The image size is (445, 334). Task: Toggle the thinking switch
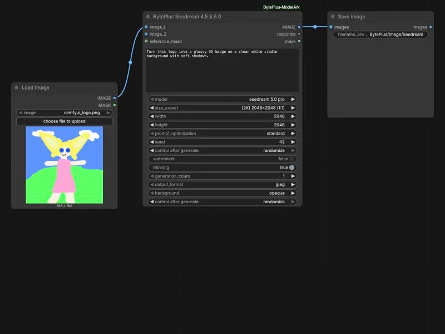pyautogui.click(x=291, y=168)
